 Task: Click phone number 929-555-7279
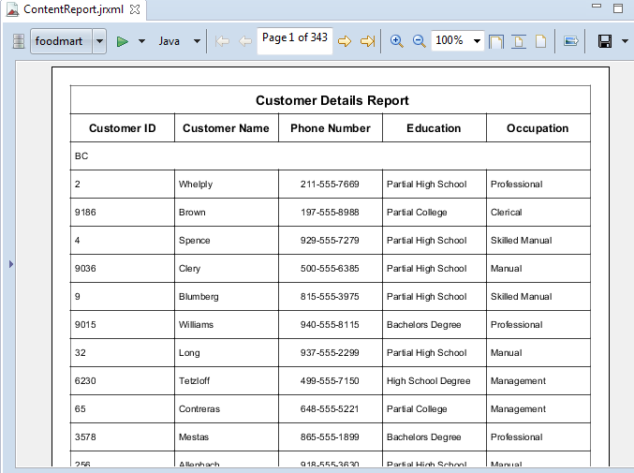point(330,241)
